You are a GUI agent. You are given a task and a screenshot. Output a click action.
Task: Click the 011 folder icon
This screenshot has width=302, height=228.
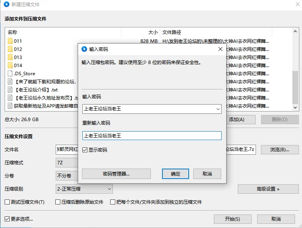click(x=10, y=41)
